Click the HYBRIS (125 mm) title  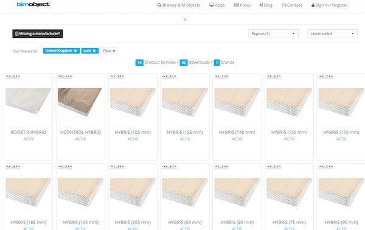click(x=185, y=132)
